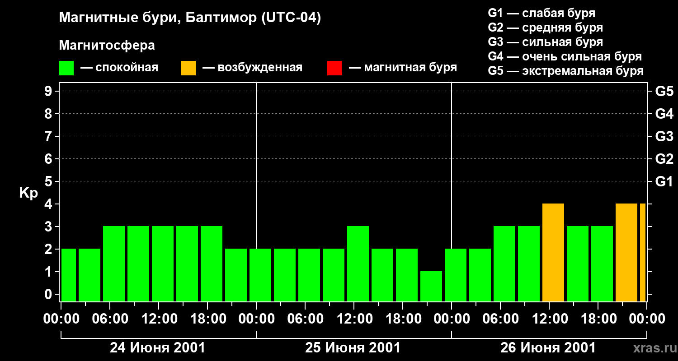Click the right-axis 'G1' storm level label

coord(664,181)
